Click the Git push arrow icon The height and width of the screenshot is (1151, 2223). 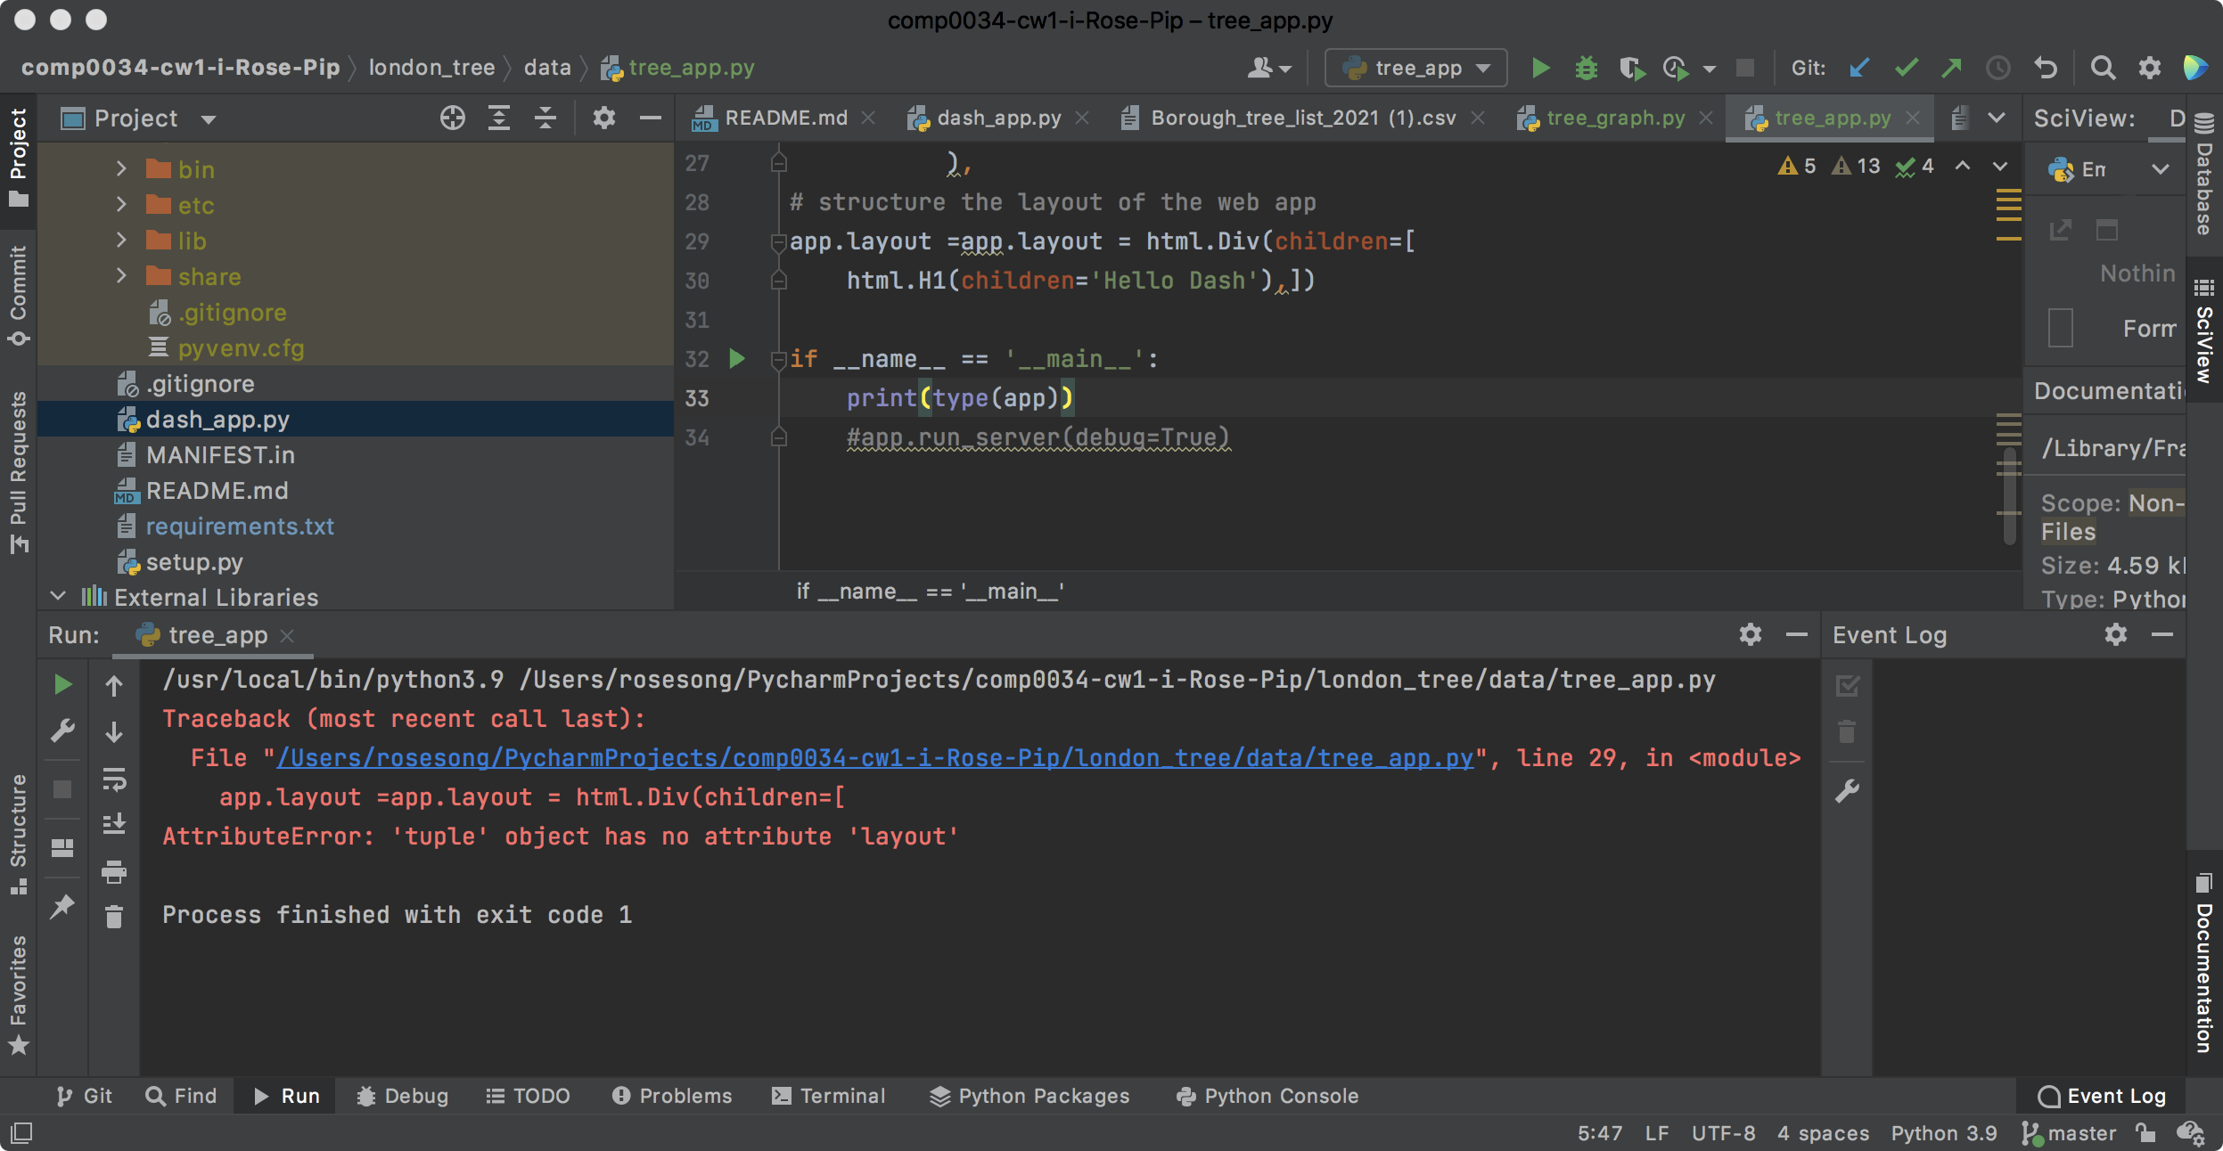click(1952, 68)
